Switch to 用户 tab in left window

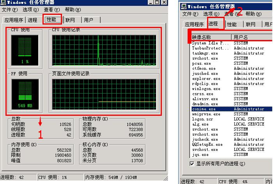point(90,20)
